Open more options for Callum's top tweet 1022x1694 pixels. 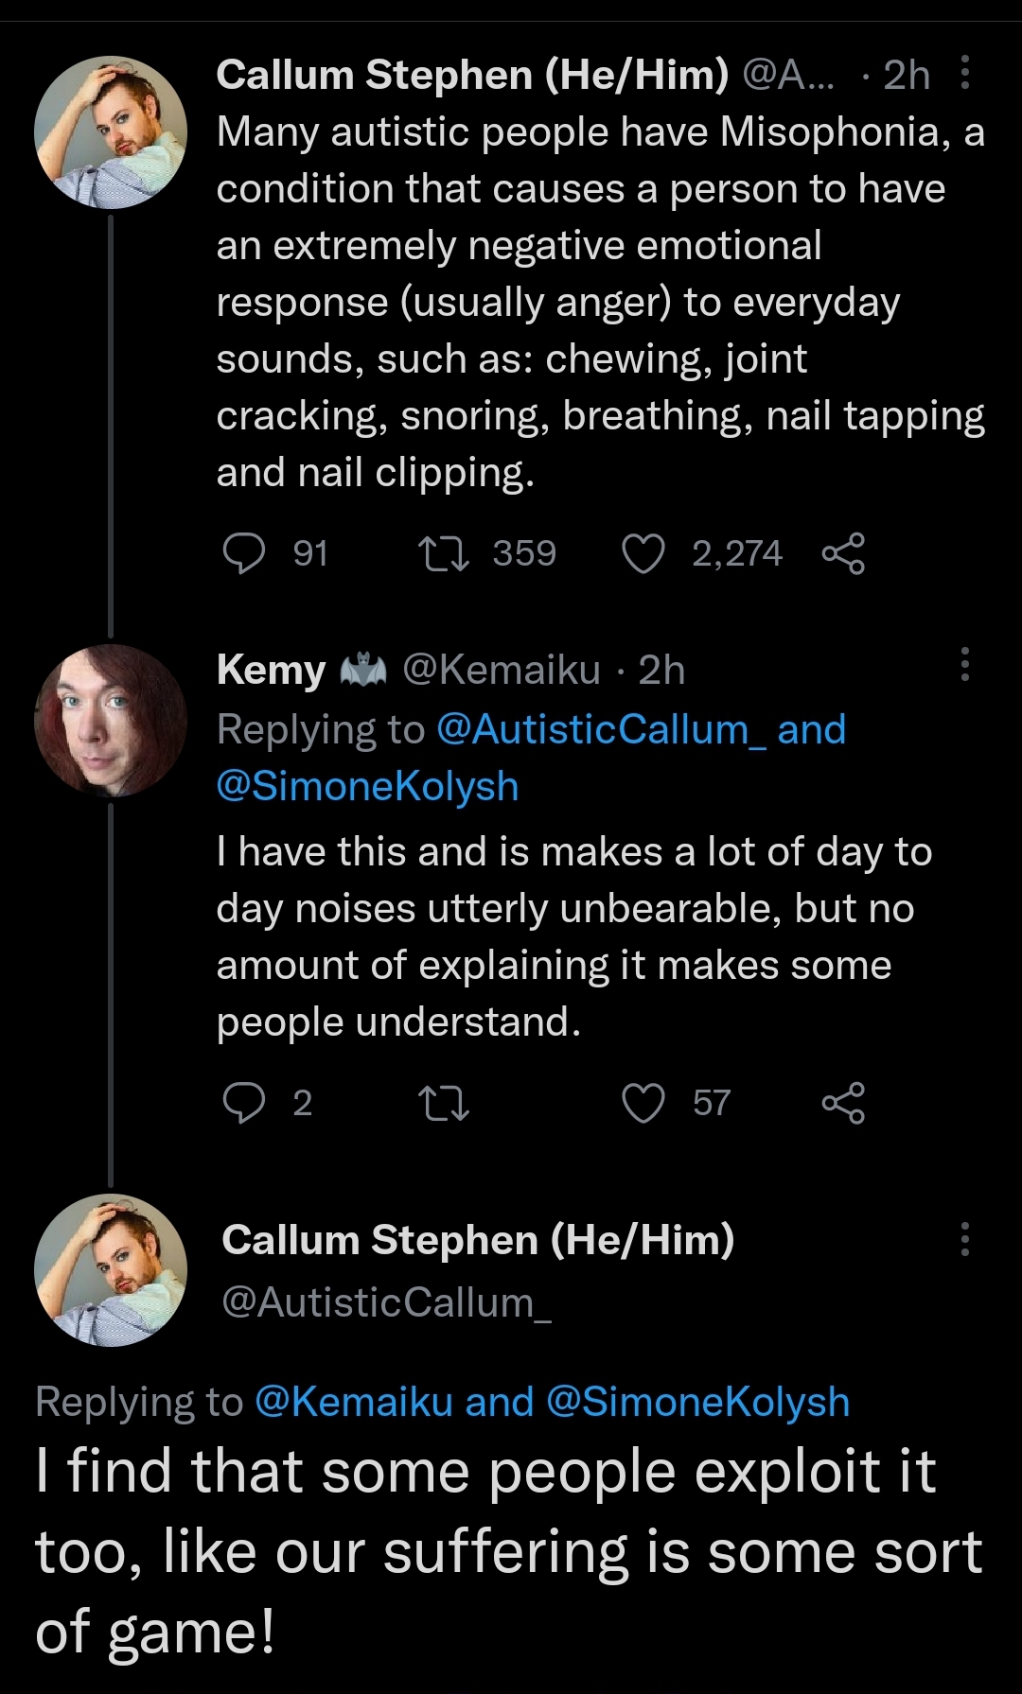pos(964,73)
